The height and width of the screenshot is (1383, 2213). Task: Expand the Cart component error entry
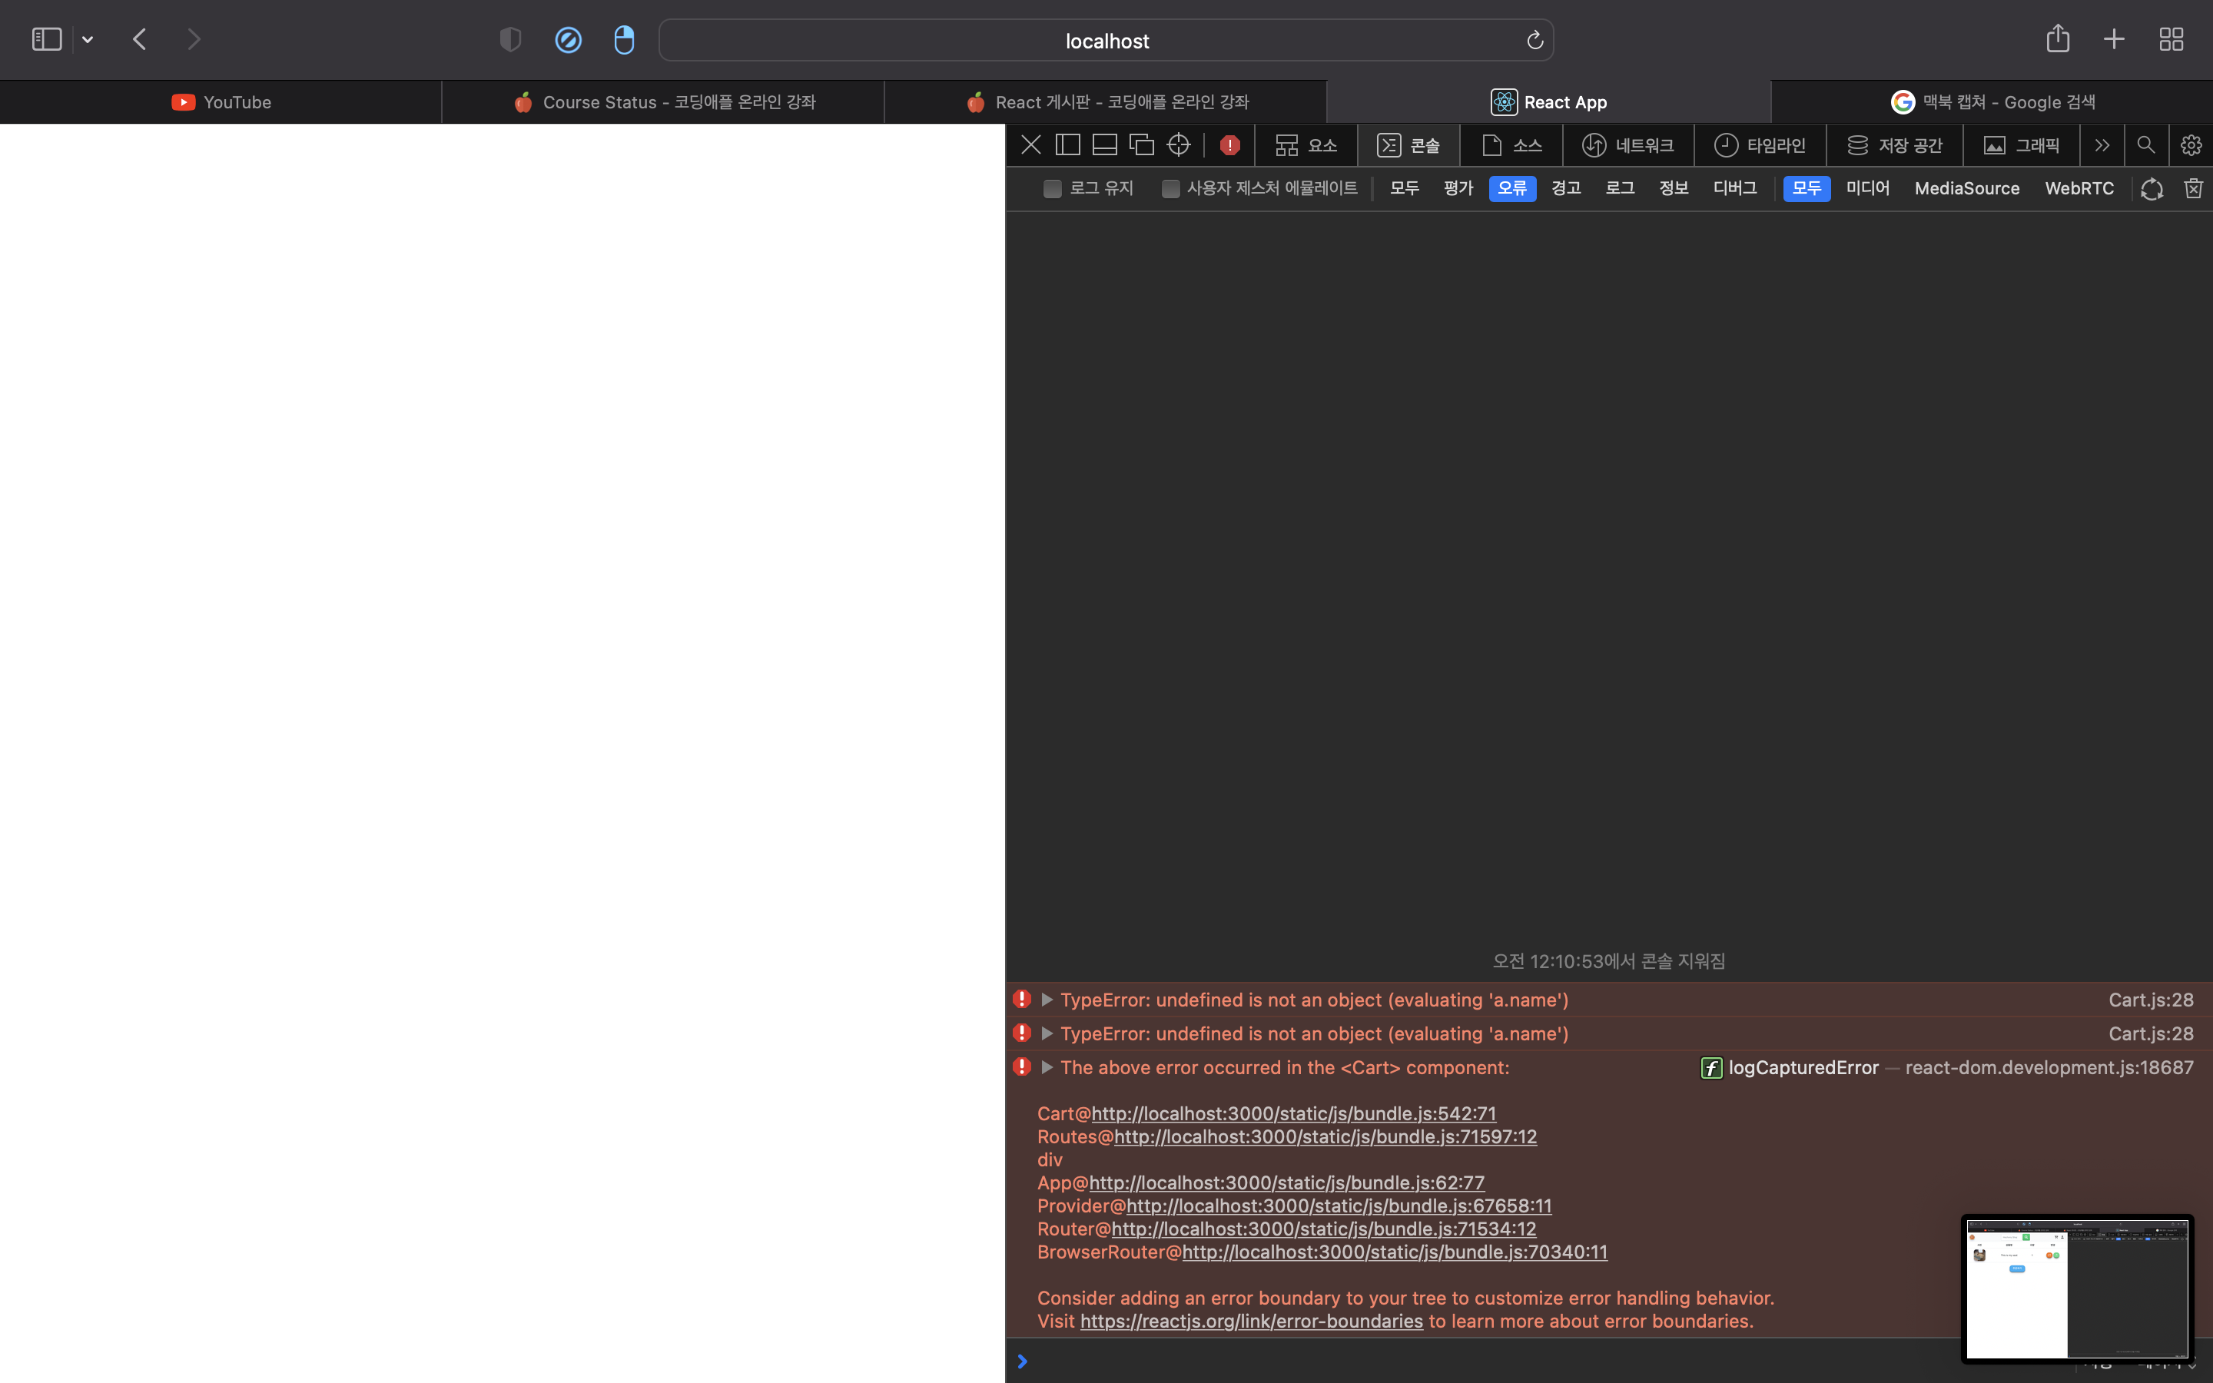tap(1047, 1067)
